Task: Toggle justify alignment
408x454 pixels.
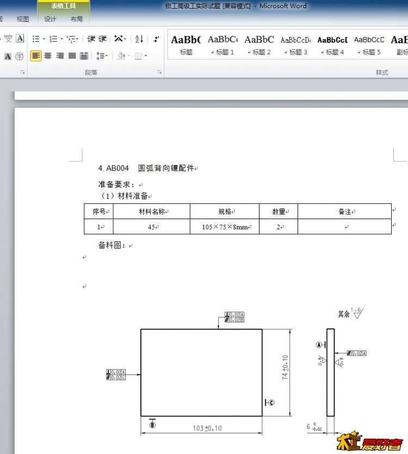Action: coord(72,56)
